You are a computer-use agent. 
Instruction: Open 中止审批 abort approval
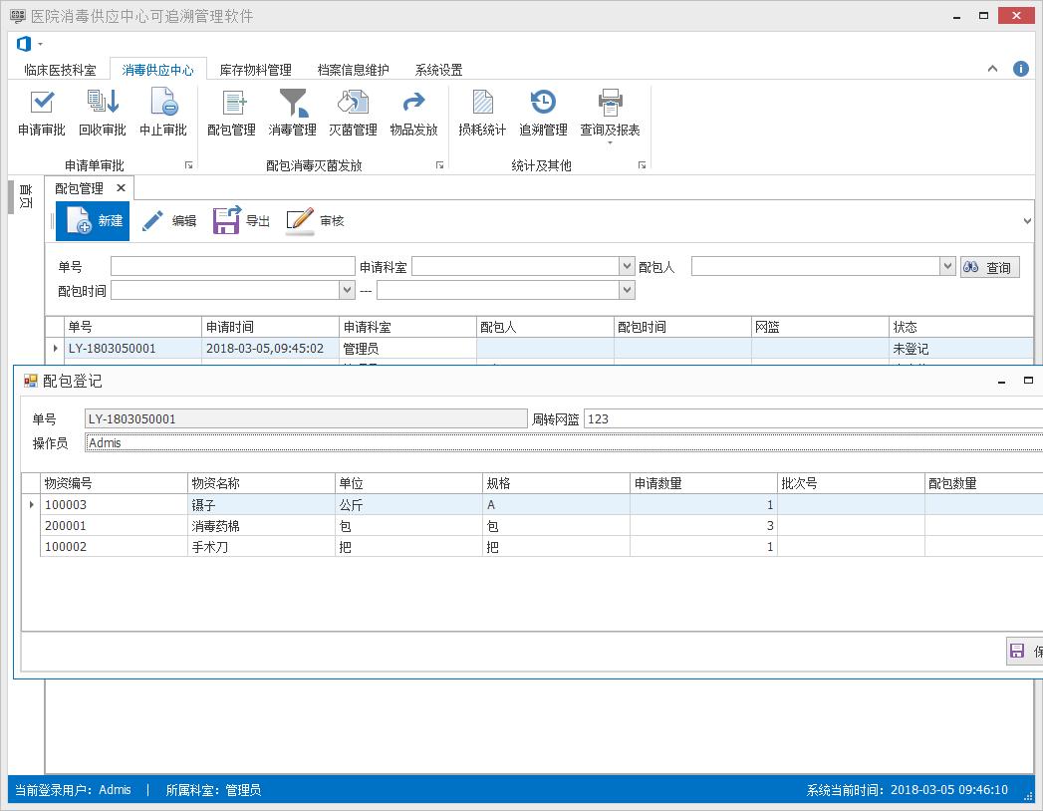click(x=163, y=114)
